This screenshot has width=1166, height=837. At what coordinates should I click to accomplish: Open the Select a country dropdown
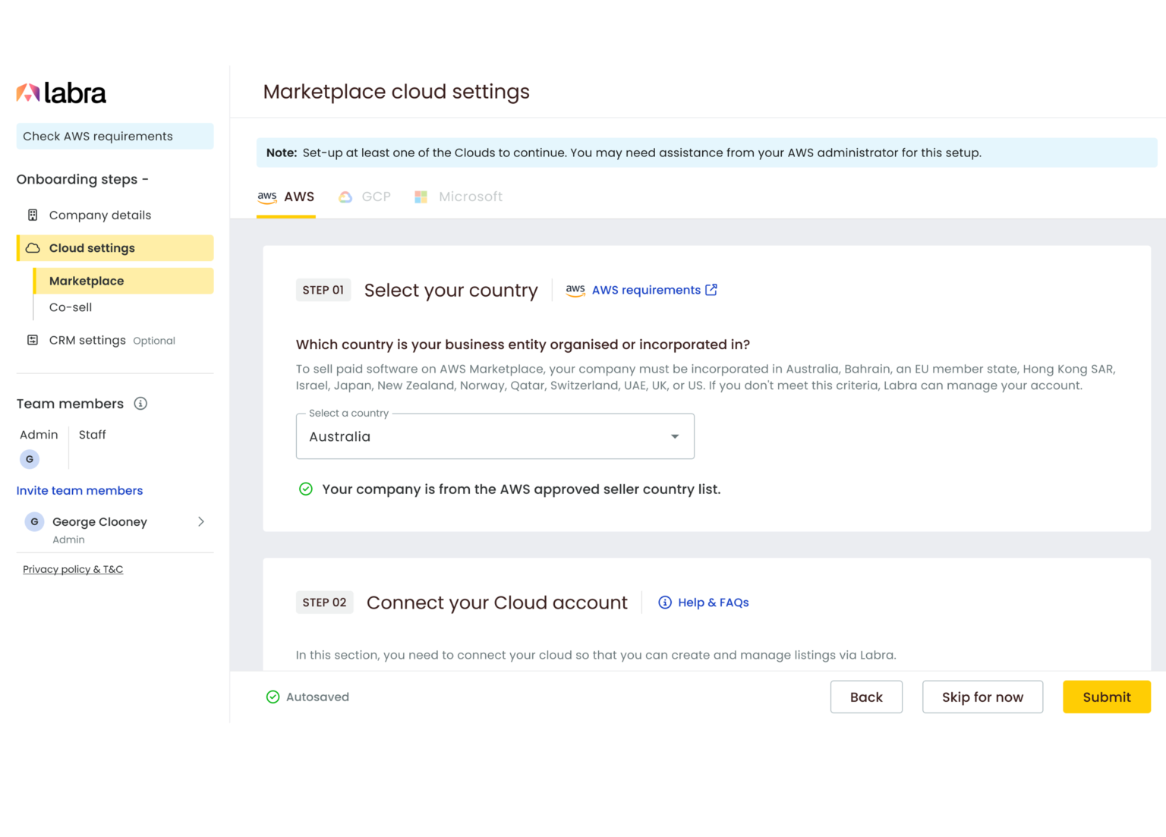coord(494,436)
